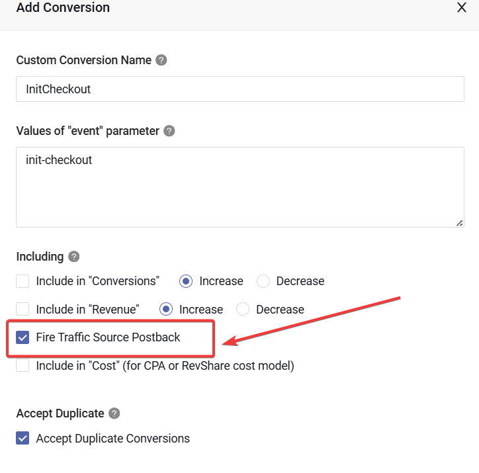Enable Include in "Conversions" checkbox
The width and height of the screenshot is (479, 473).
[x=23, y=281]
